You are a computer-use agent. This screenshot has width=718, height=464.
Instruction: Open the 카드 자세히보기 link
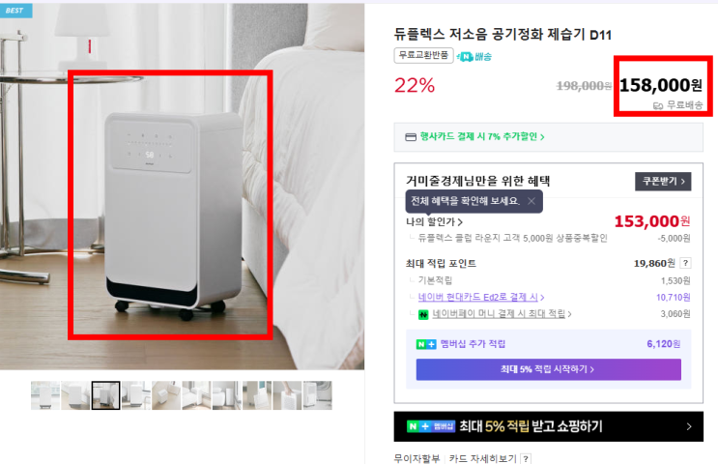(482, 458)
